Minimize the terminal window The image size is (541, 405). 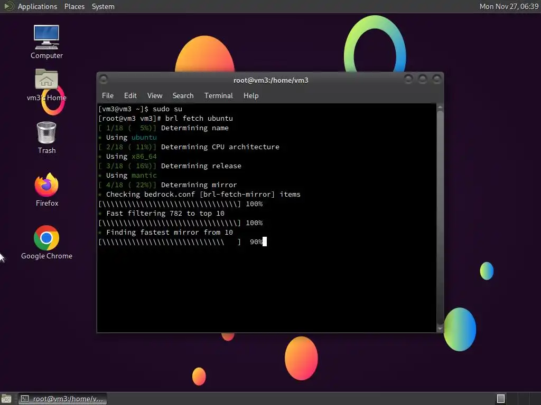(x=408, y=79)
